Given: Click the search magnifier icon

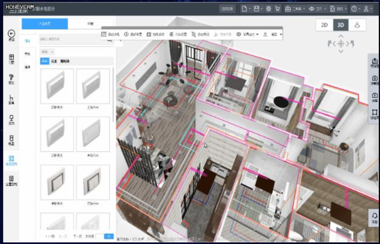Looking at the screenshot, I should pyautogui.click(x=109, y=39).
